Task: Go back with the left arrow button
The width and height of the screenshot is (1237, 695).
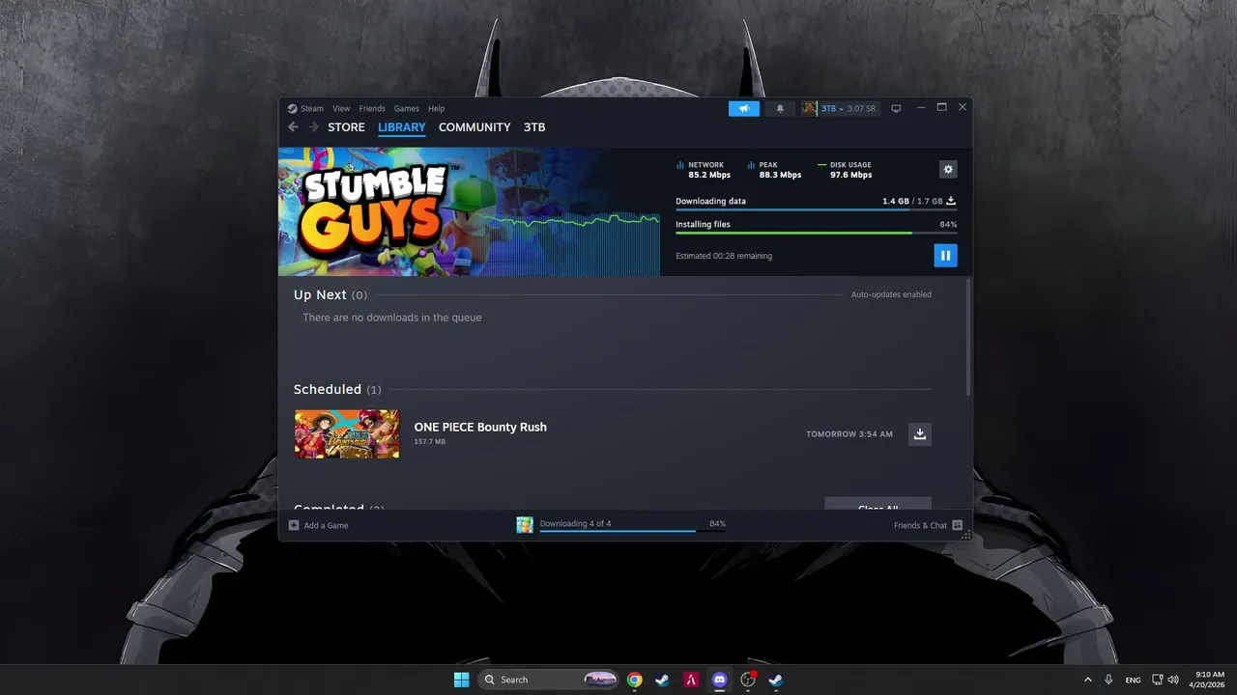Action: pos(293,127)
